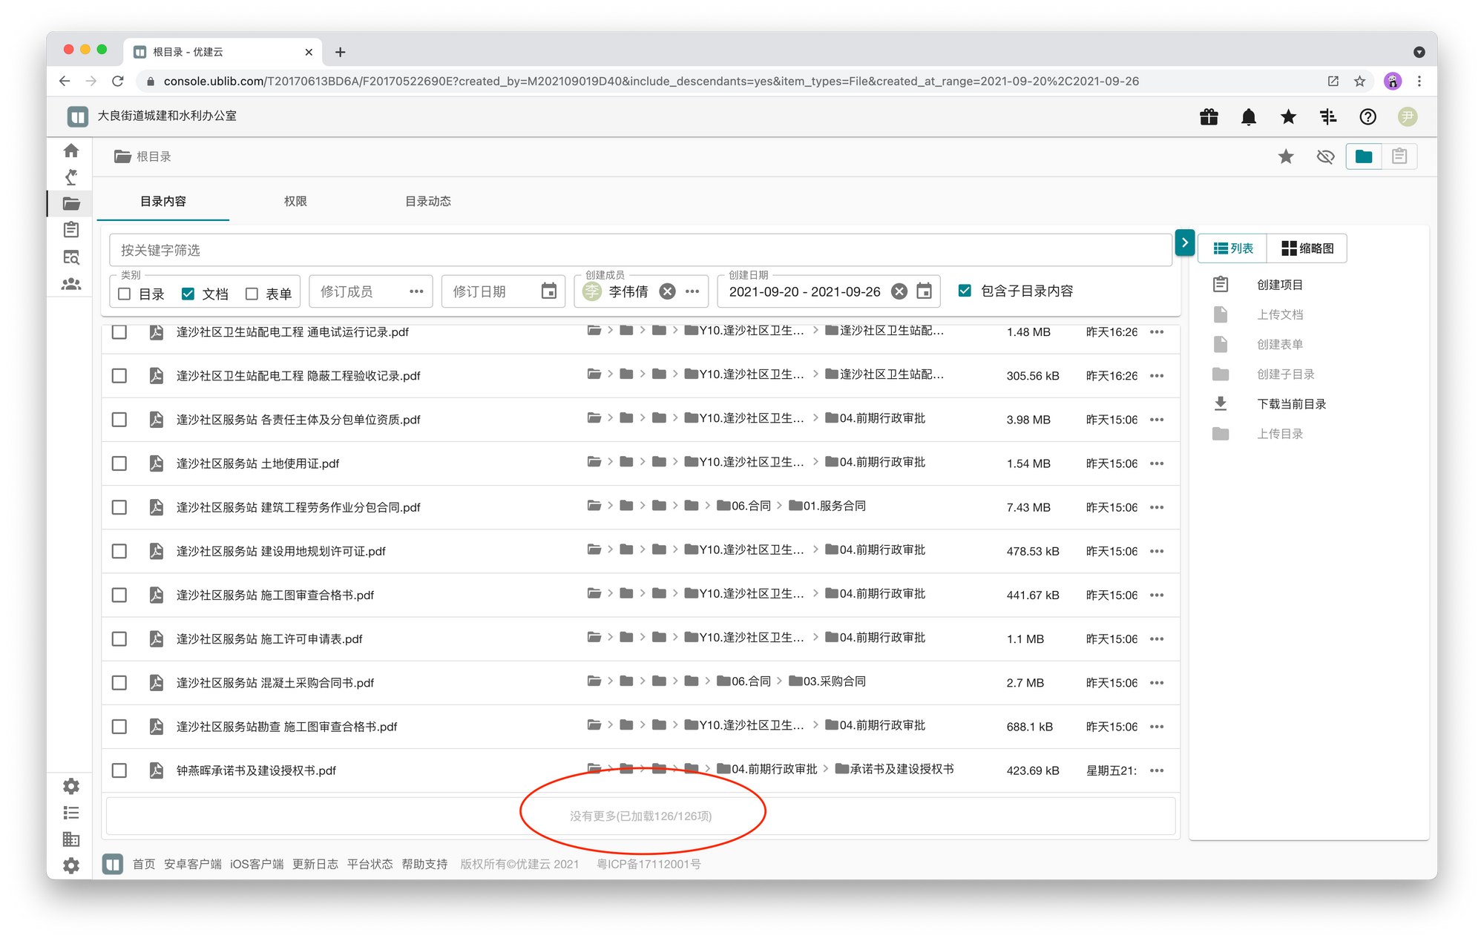Star the root directory 根目录
1484x941 pixels.
tap(1286, 156)
